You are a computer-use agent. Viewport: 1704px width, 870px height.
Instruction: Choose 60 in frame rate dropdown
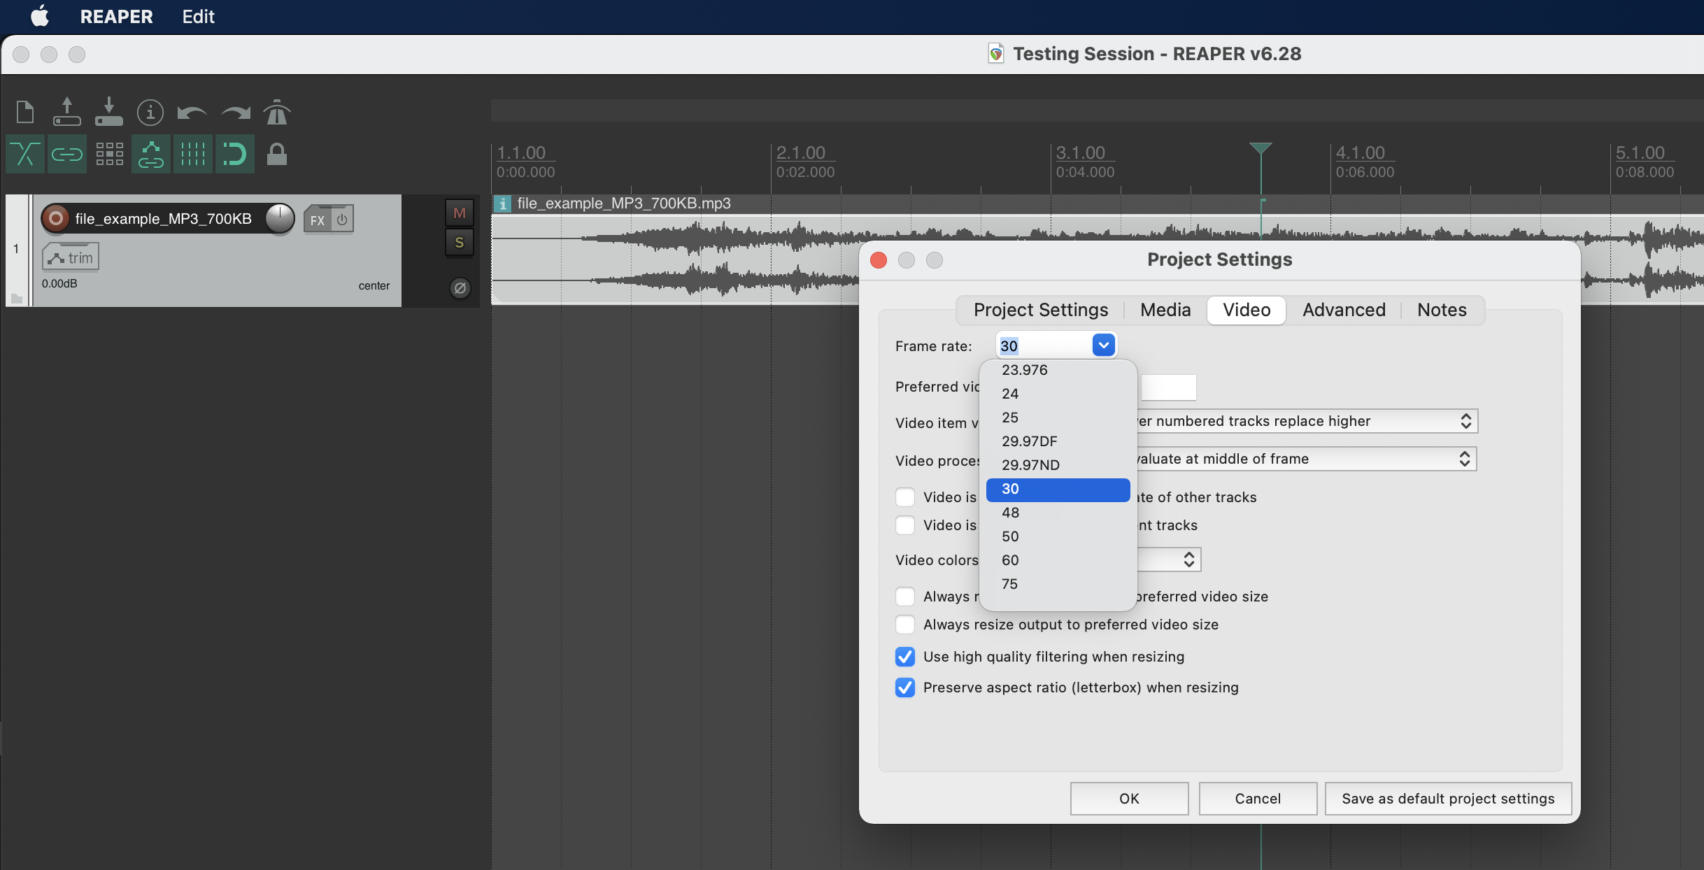[x=1010, y=560]
